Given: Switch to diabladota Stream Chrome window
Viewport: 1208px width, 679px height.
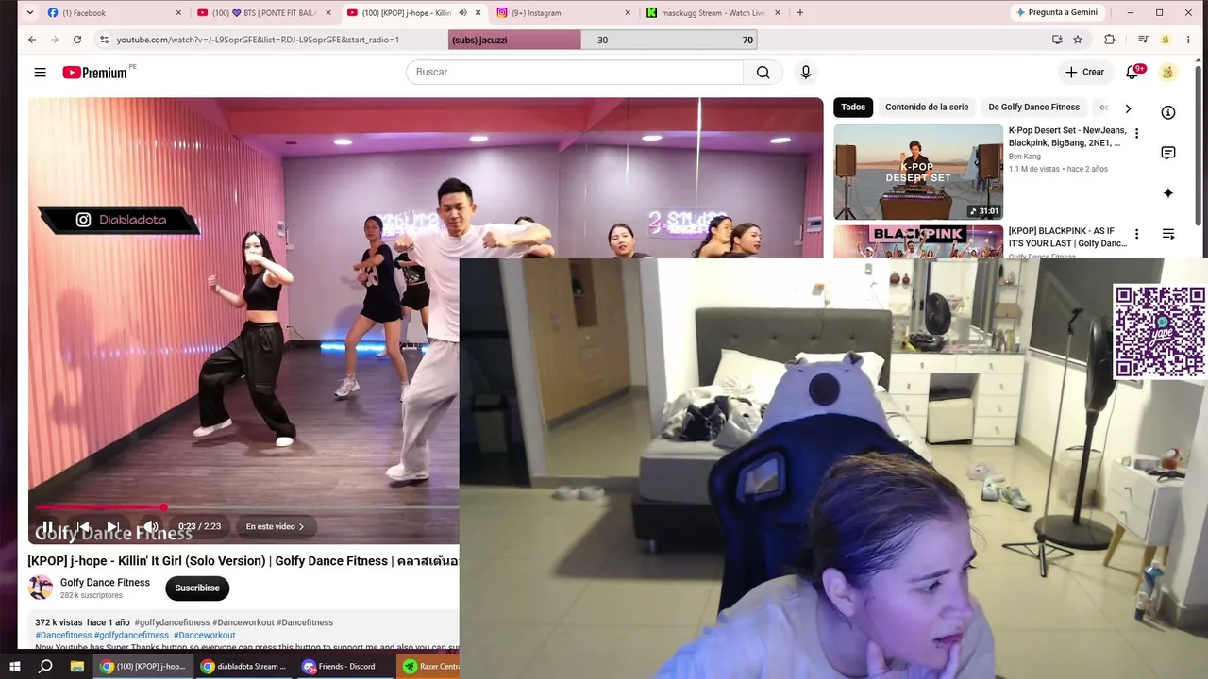Looking at the screenshot, I should click(243, 667).
